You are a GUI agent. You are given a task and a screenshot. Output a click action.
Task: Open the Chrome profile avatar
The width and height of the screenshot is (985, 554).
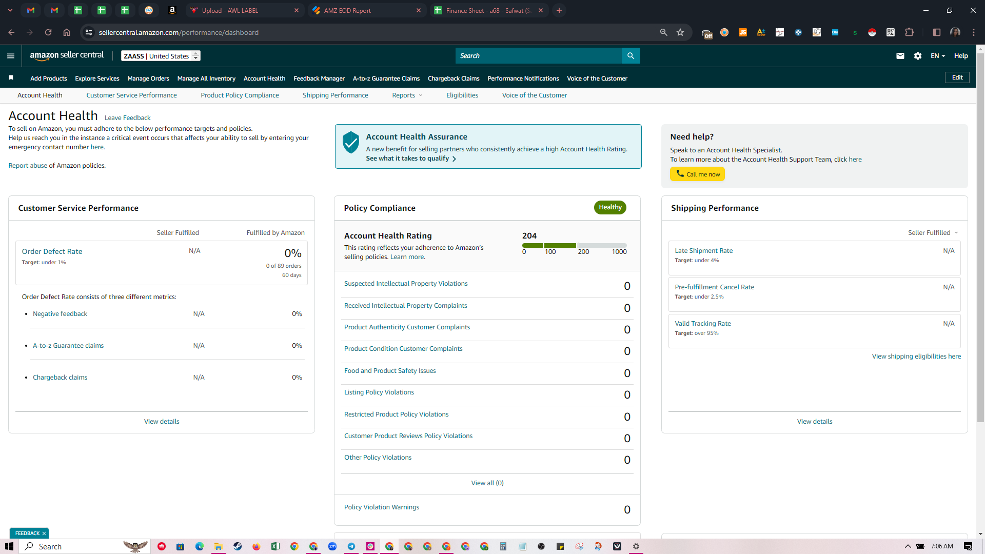click(x=955, y=32)
